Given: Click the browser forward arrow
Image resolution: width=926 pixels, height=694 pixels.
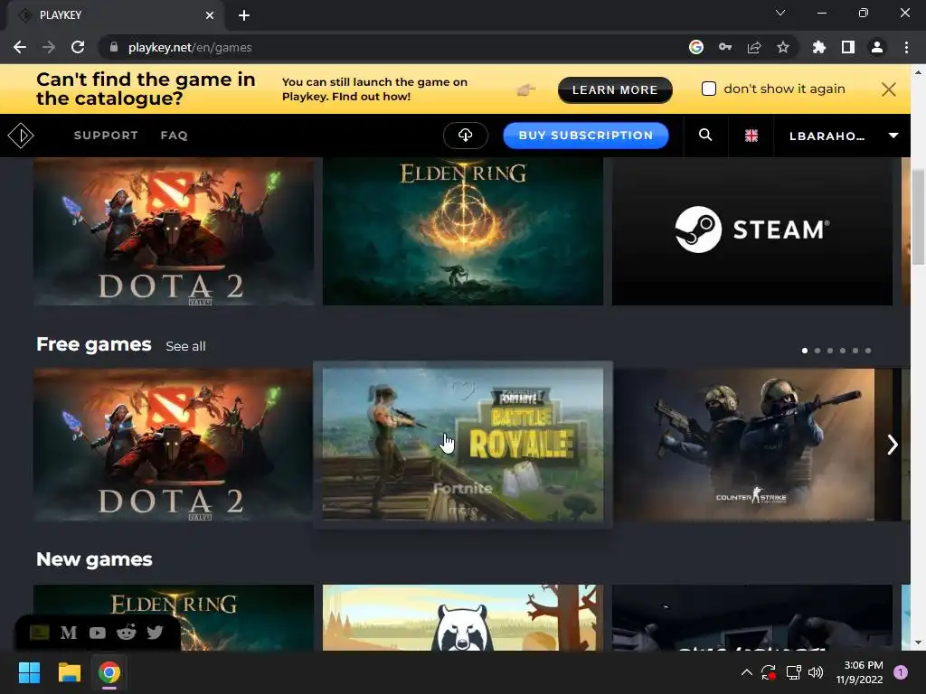Looking at the screenshot, I should [x=49, y=47].
